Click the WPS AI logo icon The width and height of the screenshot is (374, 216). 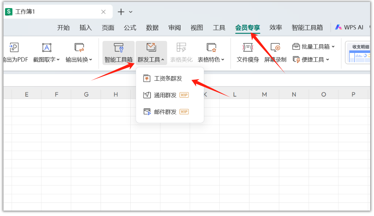pyautogui.click(x=338, y=27)
